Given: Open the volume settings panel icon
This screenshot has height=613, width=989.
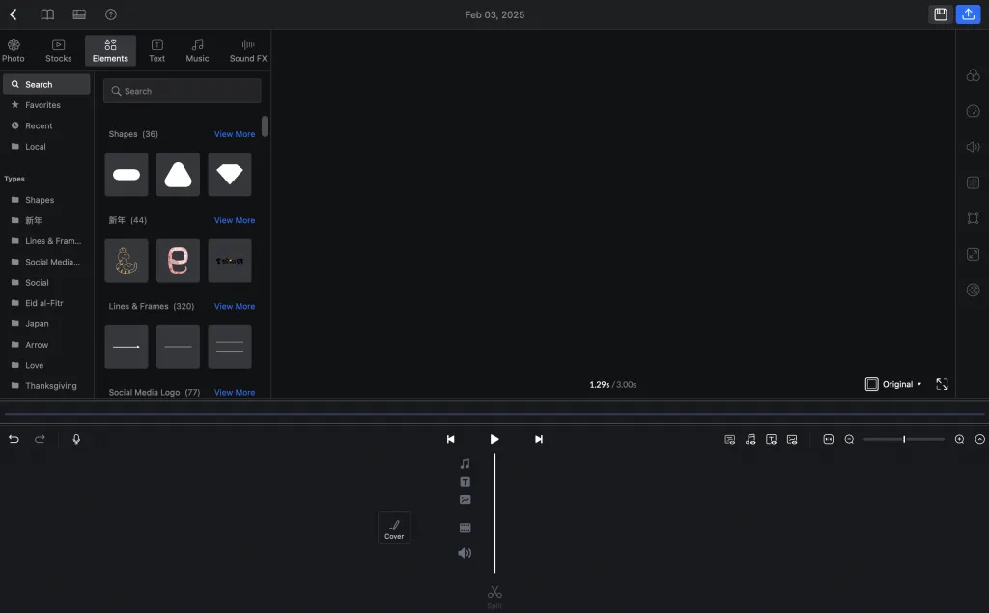Looking at the screenshot, I should pyautogui.click(x=973, y=147).
